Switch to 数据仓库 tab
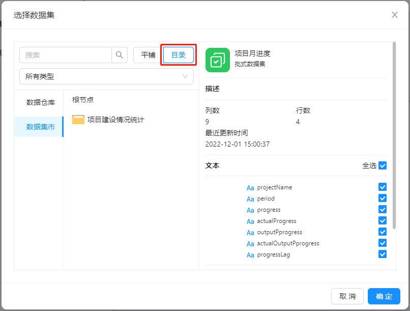 coord(41,102)
